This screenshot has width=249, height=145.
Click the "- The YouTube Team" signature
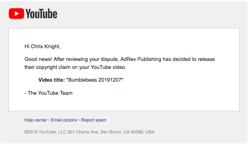click(49, 93)
